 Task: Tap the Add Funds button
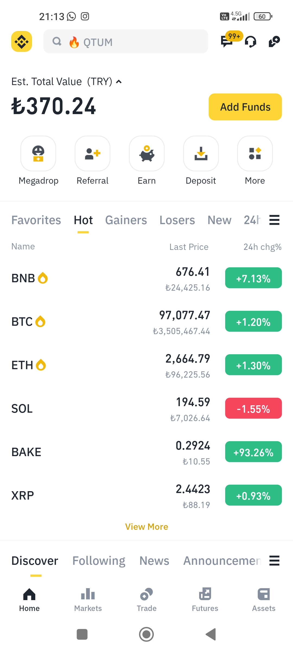point(245,107)
